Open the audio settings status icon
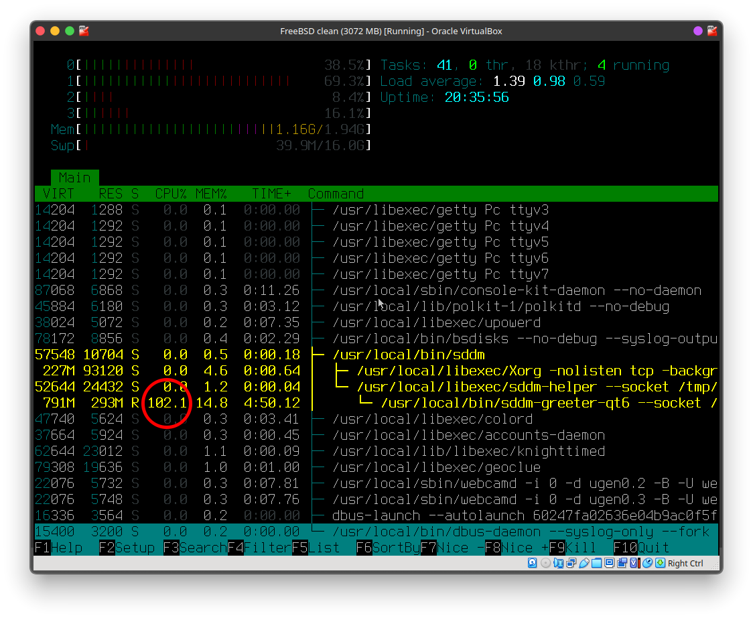This screenshot has height=618, width=753. pos(559,563)
